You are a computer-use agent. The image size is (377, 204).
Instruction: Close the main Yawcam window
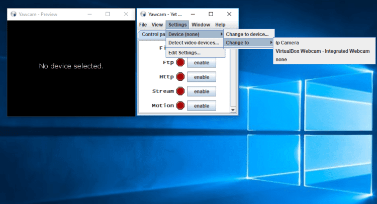(229, 14)
